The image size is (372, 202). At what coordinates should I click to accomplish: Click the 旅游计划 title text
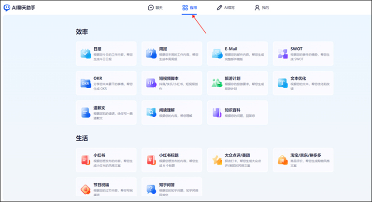pyautogui.click(x=232, y=79)
